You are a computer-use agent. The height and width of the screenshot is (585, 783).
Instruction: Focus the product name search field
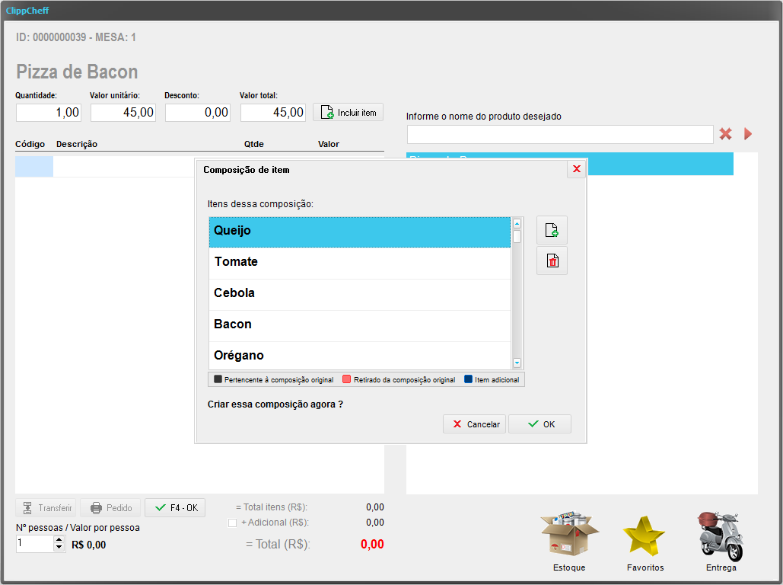pyautogui.click(x=559, y=135)
